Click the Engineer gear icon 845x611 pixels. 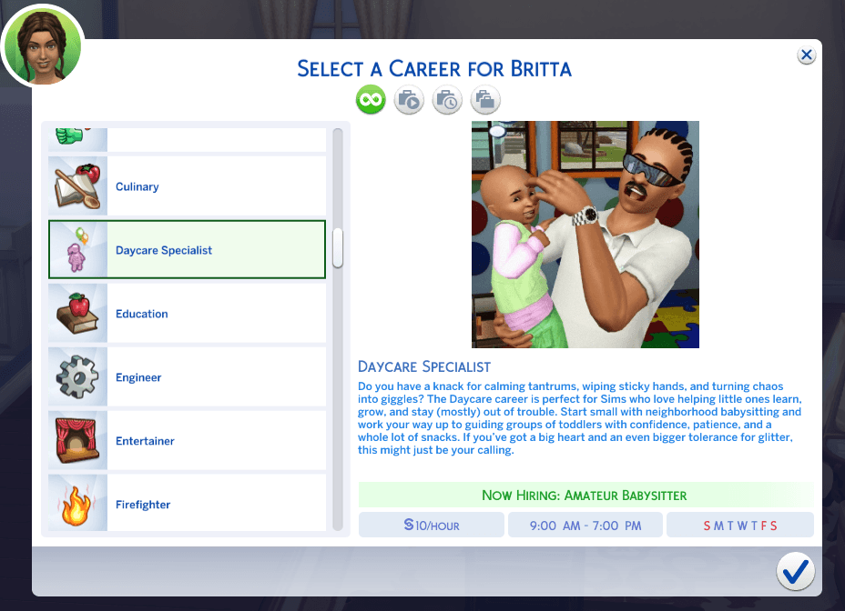tap(77, 376)
